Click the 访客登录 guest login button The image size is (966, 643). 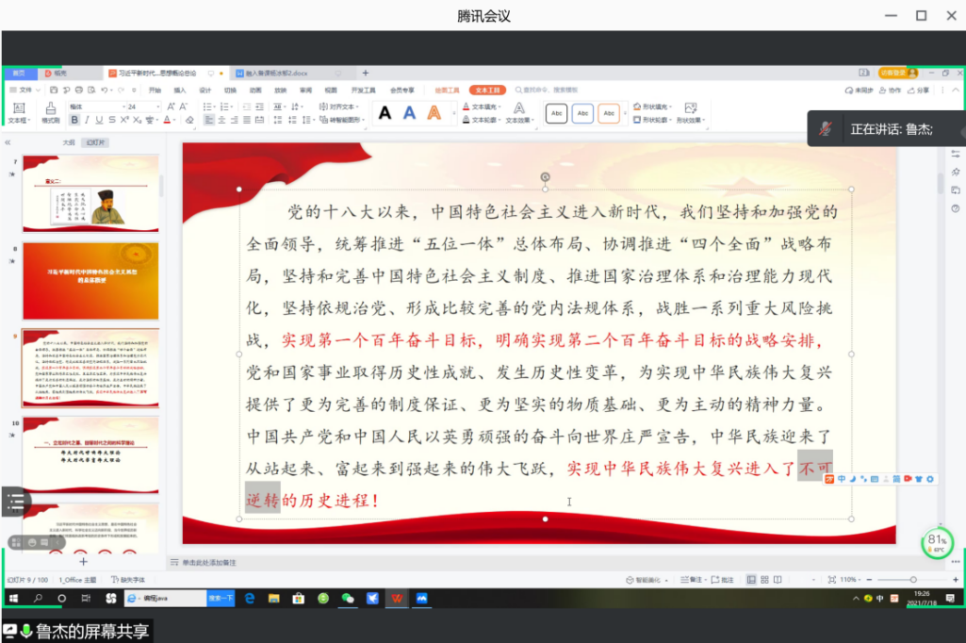click(892, 73)
